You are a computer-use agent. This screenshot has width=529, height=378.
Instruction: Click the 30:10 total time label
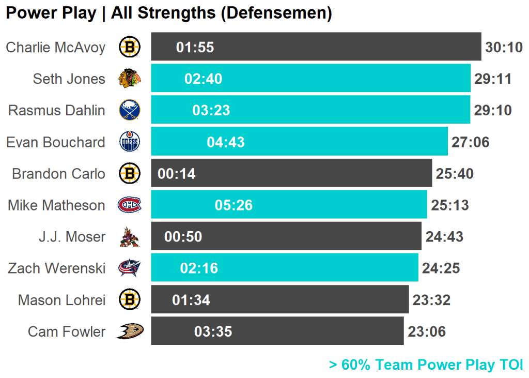[504, 48]
